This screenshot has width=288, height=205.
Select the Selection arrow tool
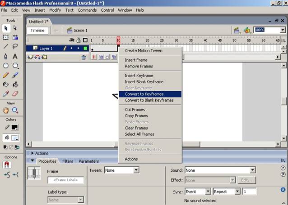coord(6,28)
